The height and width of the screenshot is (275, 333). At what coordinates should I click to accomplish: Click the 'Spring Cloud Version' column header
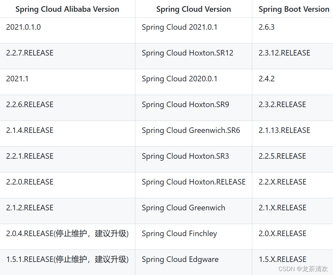point(193,9)
